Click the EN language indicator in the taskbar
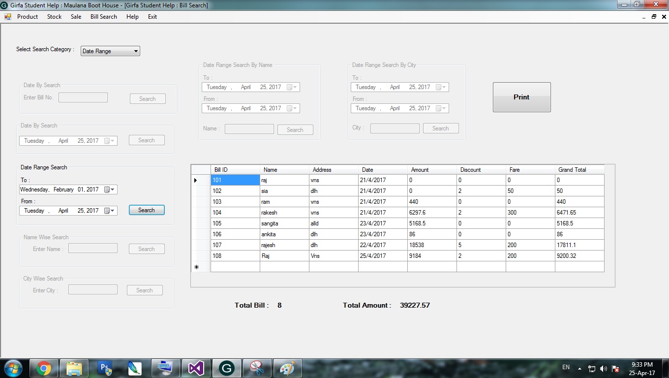 point(566,368)
